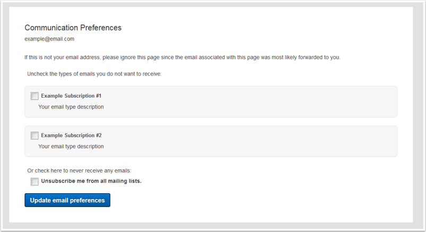Click the example@email.com address text
The width and height of the screenshot is (426, 232).
tap(49, 39)
